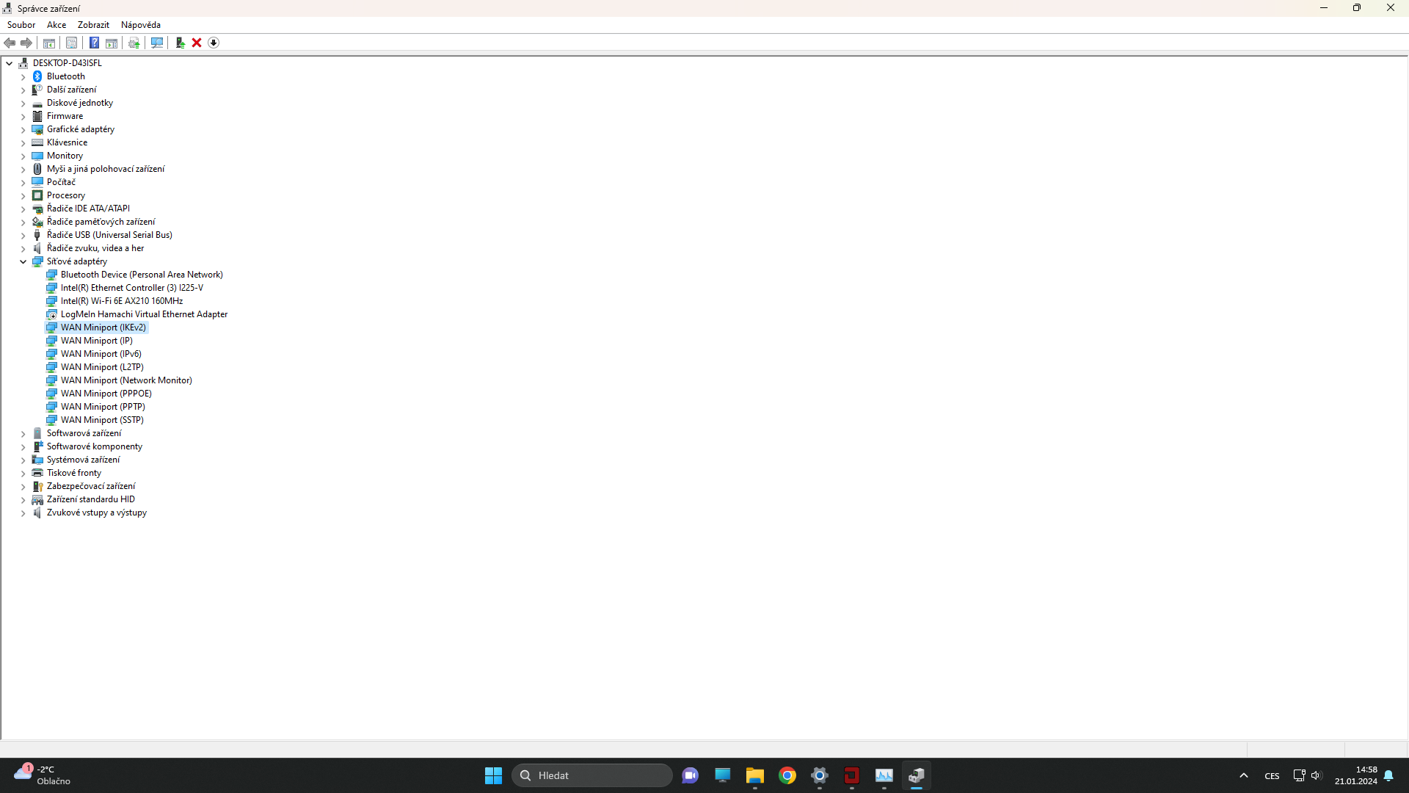Click the show/hide console tree icon
1409x793 pixels.
pos(49,43)
